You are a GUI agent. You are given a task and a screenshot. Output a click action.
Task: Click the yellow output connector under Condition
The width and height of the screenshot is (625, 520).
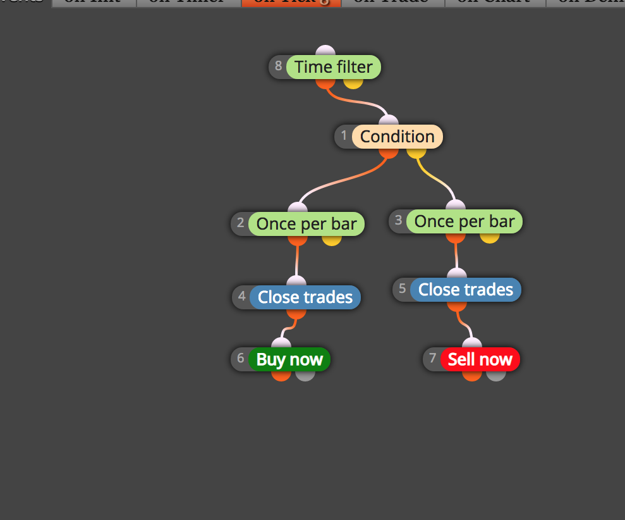click(x=416, y=154)
